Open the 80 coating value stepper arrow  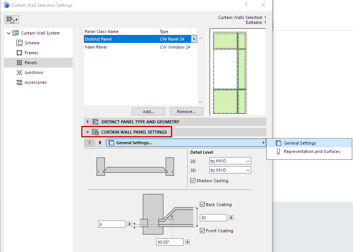point(231,217)
